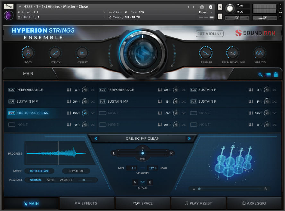This screenshot has height=211, width=285.
Task: Open the Arpeggio tab
Action: tap(254, 203)
